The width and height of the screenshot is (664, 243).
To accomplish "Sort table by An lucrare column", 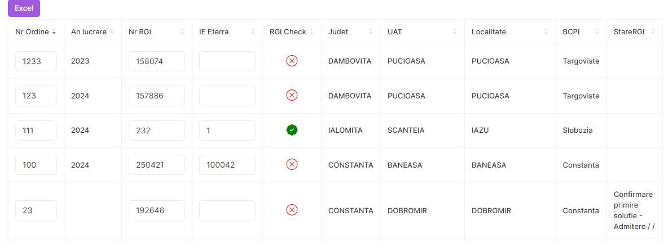I will click(x=112, y=32).
